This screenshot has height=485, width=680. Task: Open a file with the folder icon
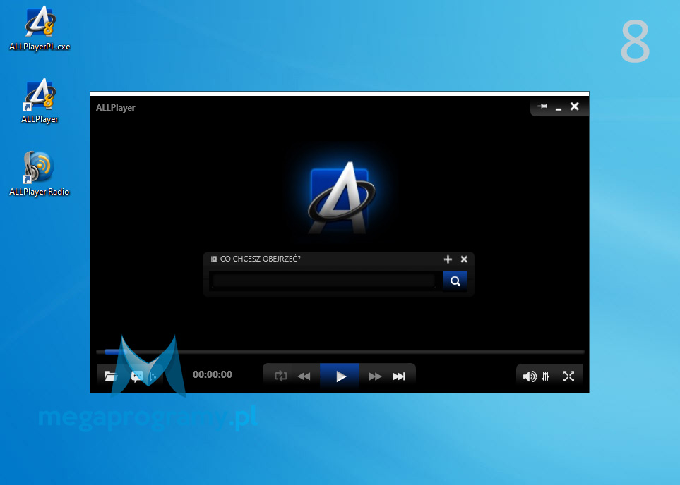[x=111, y=376]
